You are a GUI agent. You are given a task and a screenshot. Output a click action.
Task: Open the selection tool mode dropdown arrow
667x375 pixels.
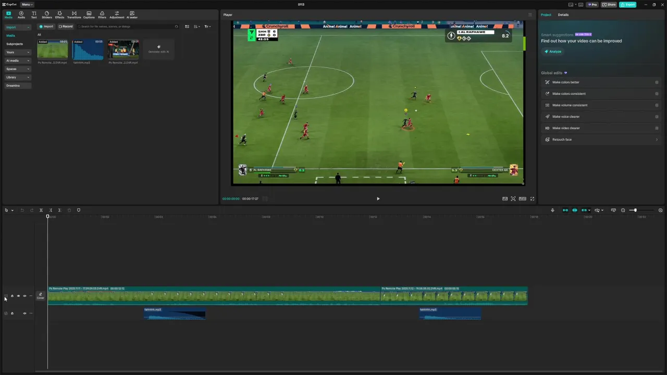tap(12, 210)
